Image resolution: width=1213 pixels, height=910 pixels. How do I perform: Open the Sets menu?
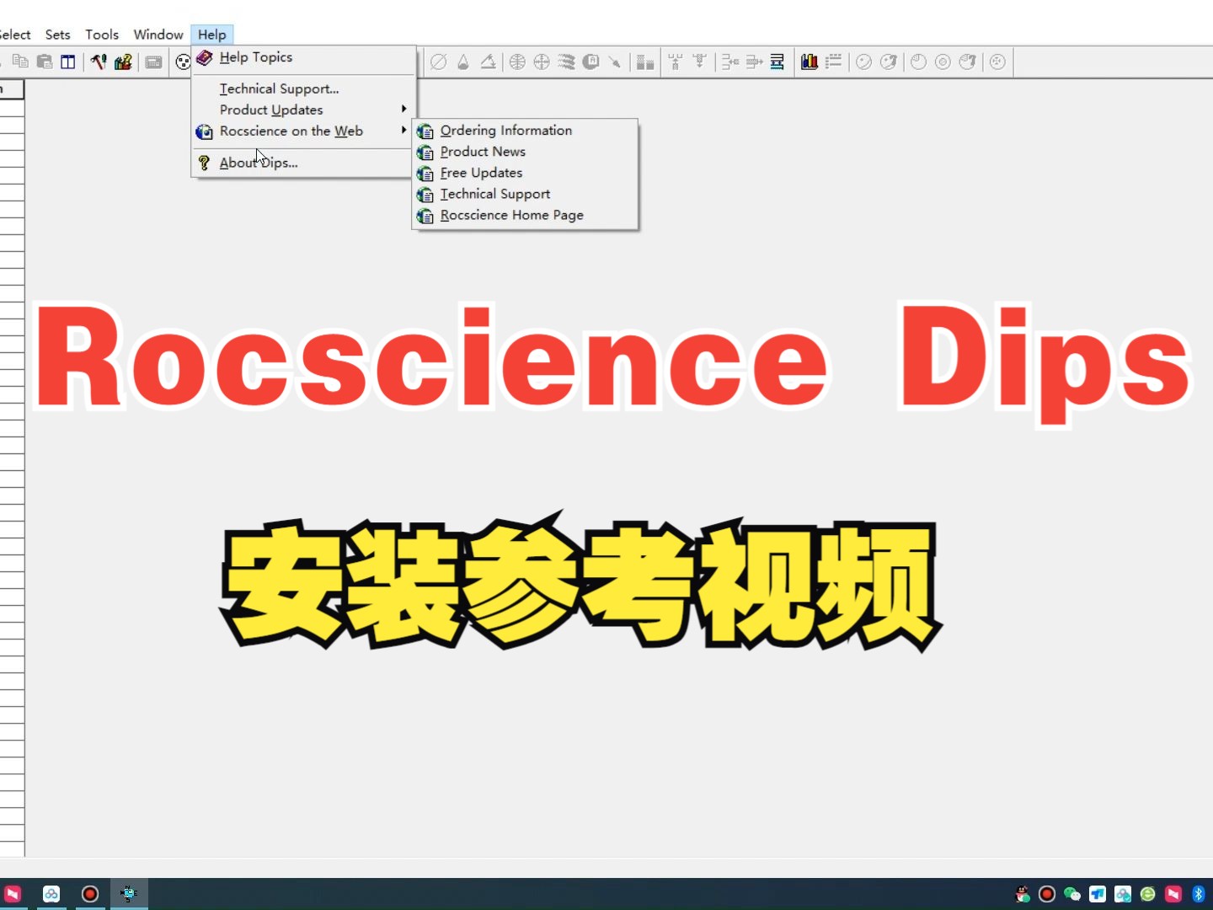[x=57, y=35]
